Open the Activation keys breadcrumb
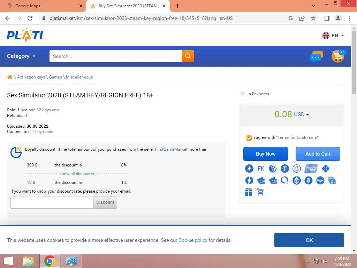The image size is (357, 268). (31, 77)
